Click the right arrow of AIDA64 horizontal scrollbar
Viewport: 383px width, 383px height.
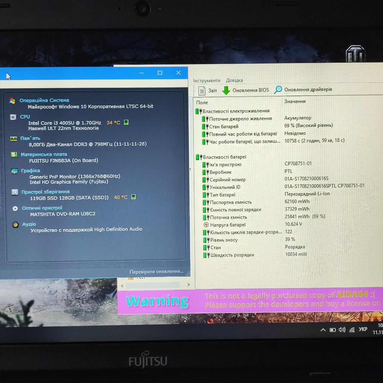tap(189, 285)
